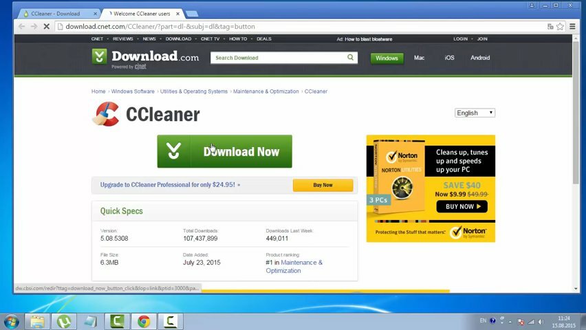Click the taskbar clock 11:24
586x330 pixels.
point(563,318)
